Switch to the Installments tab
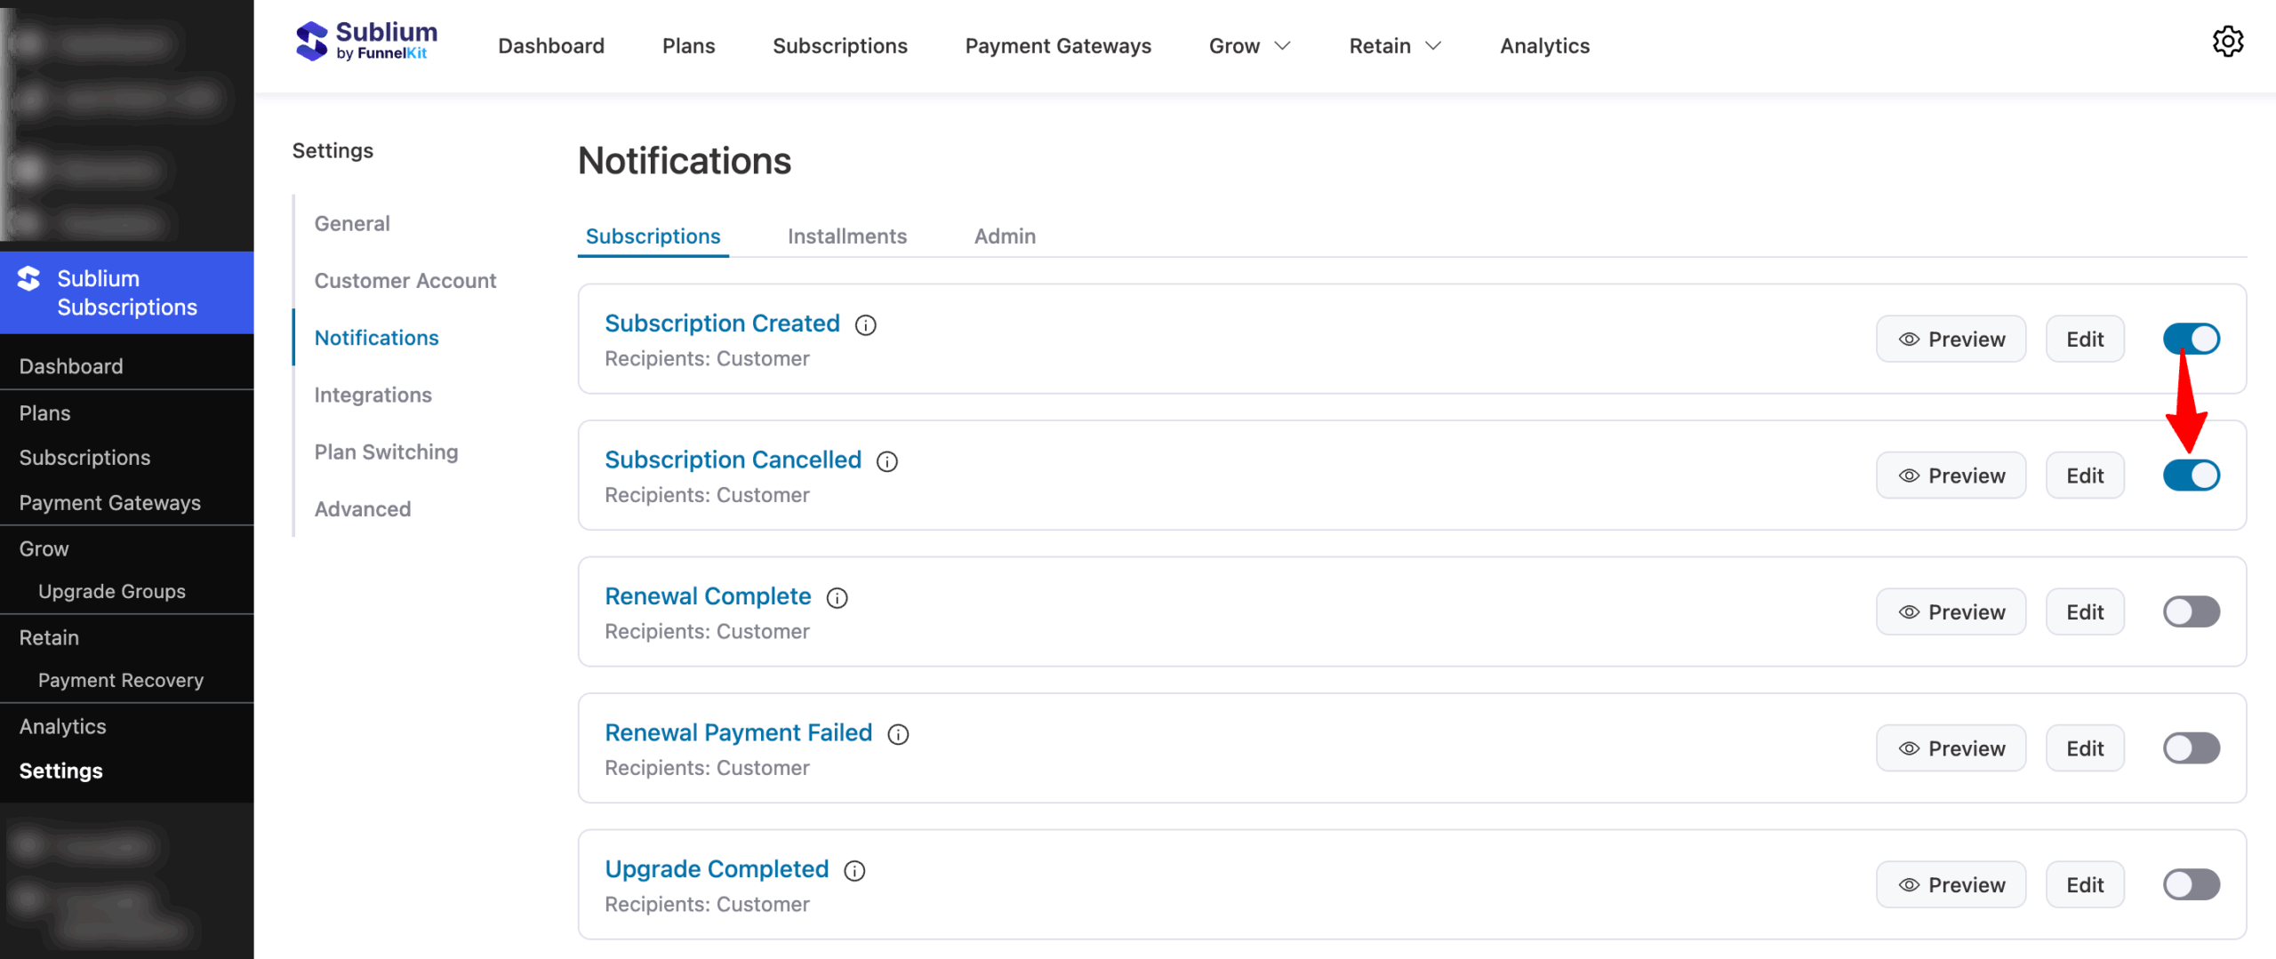The width and height of the screenshot is (2276, 959). coord(845,236)
